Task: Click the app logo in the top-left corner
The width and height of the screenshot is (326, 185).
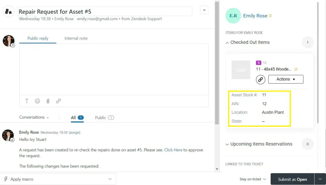Action: coord(8,11)
